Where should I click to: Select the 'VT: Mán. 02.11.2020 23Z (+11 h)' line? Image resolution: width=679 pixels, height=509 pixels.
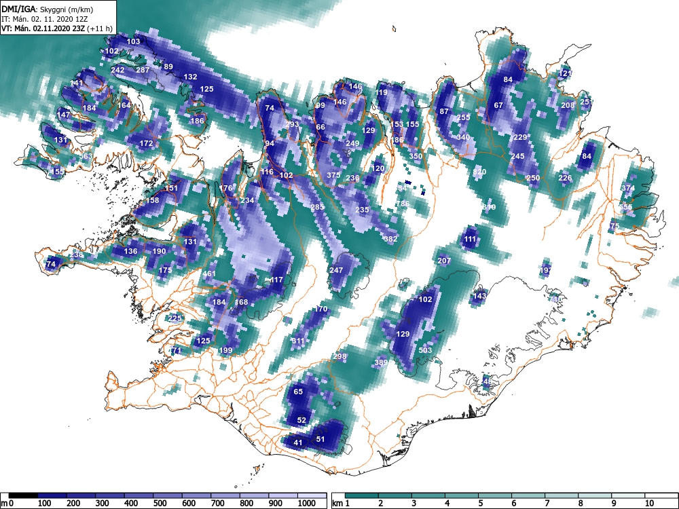57,29
